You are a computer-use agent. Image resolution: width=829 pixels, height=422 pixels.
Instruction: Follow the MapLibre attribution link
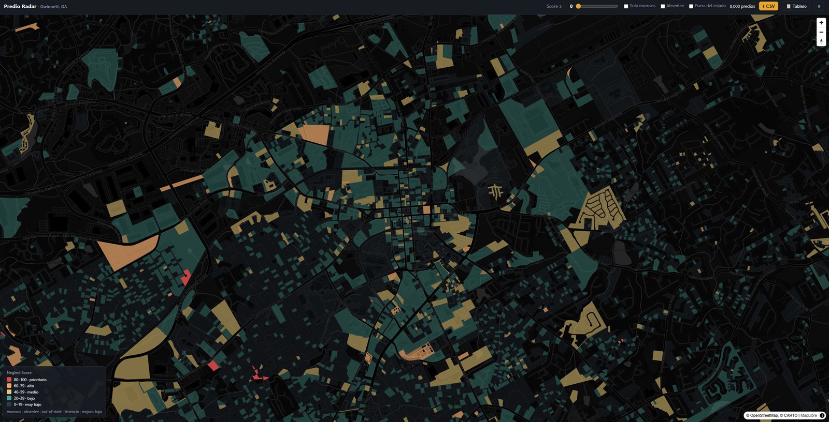coord(809,415)
